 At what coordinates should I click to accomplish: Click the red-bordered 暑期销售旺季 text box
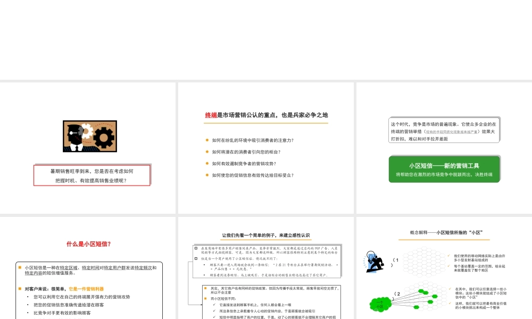click(x=90, y=174)
